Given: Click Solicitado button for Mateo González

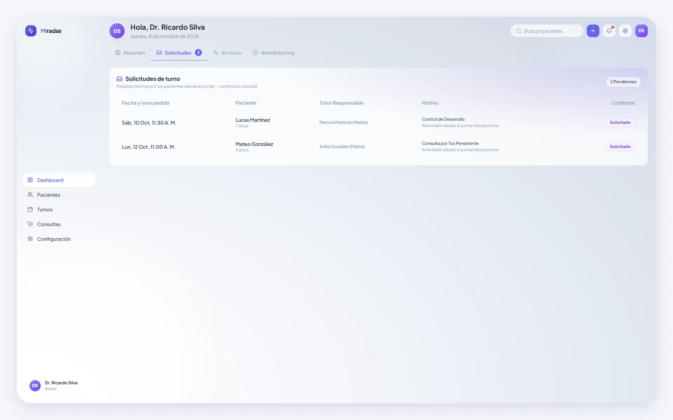Looking at the screenshot, I should (620, 147).
